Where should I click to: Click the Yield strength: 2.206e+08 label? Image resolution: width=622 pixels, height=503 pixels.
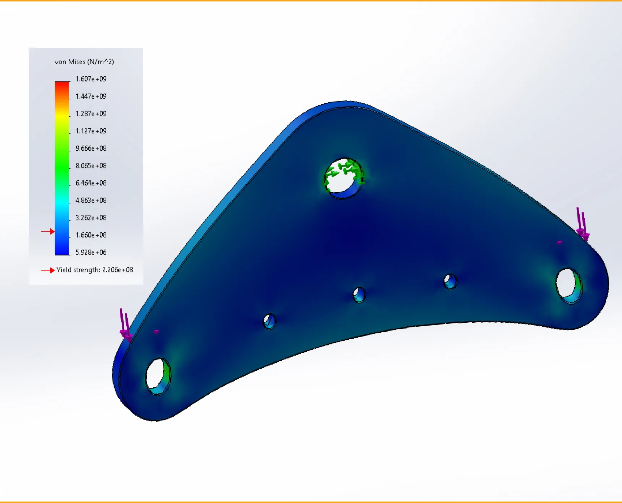95,270
